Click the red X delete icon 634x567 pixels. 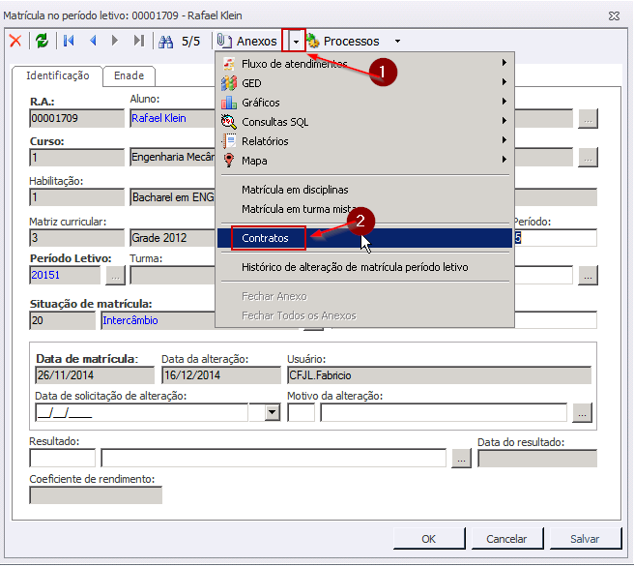pos(15,41)
